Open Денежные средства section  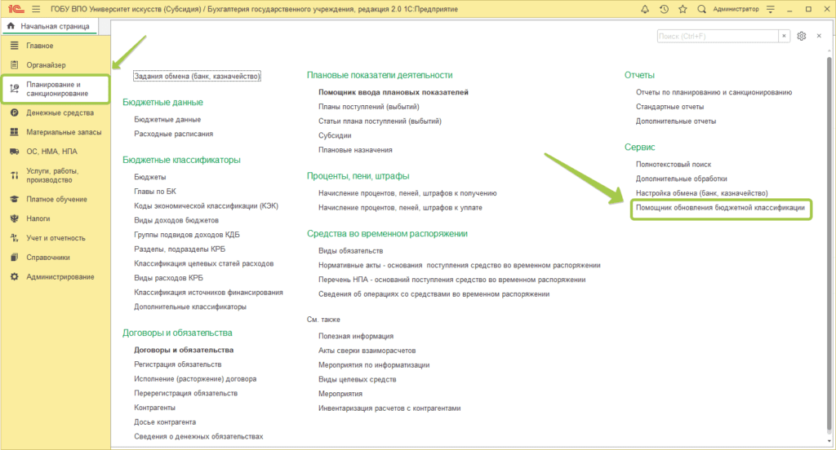[x=60, y=112]
